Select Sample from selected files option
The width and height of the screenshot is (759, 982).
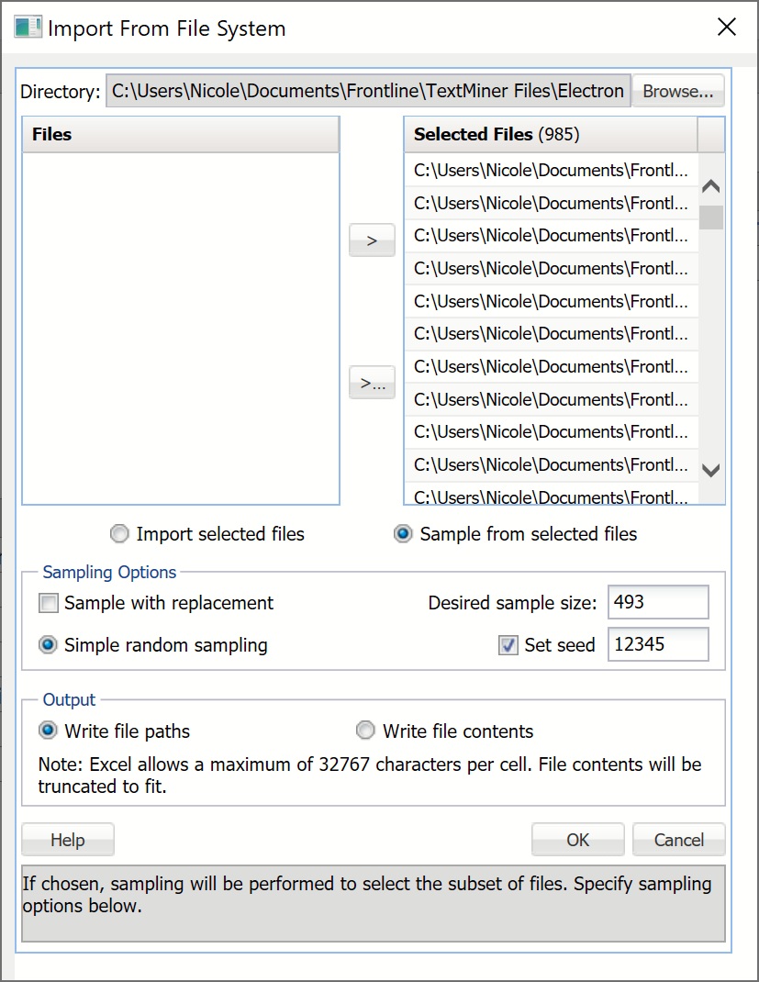402,533
